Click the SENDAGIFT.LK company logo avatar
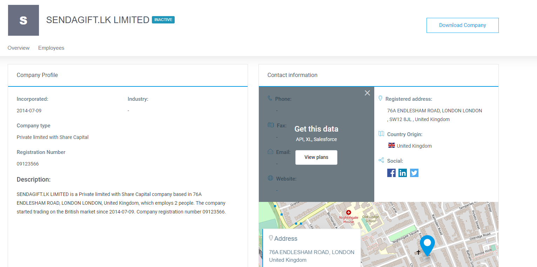The image size is (537, 267). pyautogui.click(x=24, y=20)
